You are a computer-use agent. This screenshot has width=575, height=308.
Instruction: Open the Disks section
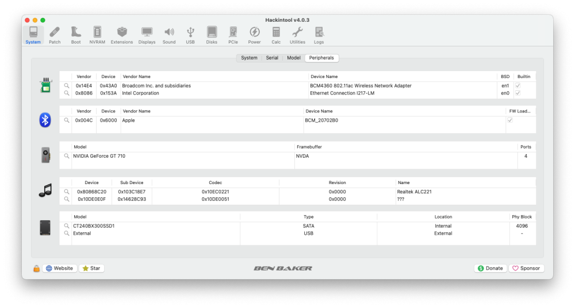coord(212,36)
